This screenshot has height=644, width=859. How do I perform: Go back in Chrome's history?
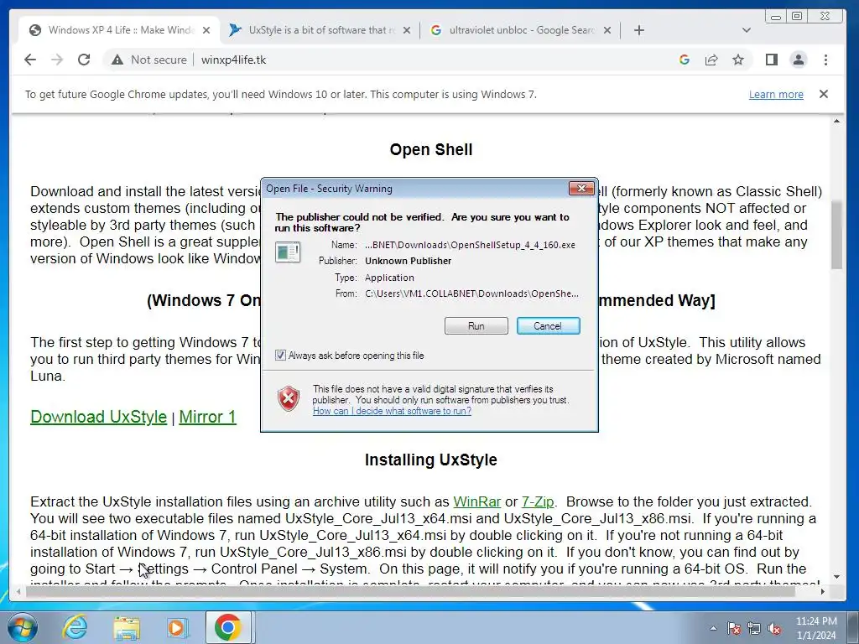click(x=30, y=60)
